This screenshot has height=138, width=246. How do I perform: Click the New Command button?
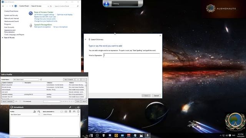pyautogui.click(x=69, y=79)
